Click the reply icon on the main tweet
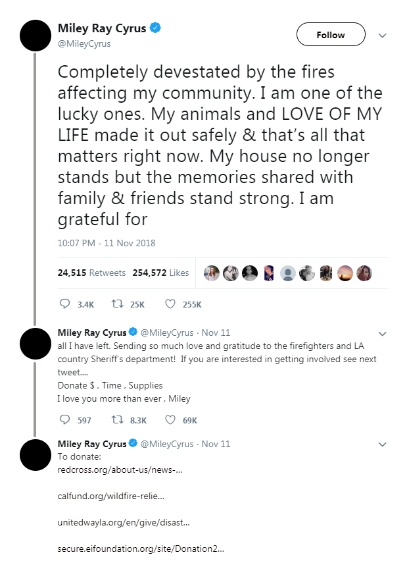The image size is (407, 563). coord(65,304)
